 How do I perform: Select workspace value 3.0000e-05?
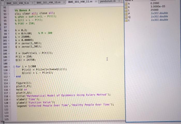[158, 6]
